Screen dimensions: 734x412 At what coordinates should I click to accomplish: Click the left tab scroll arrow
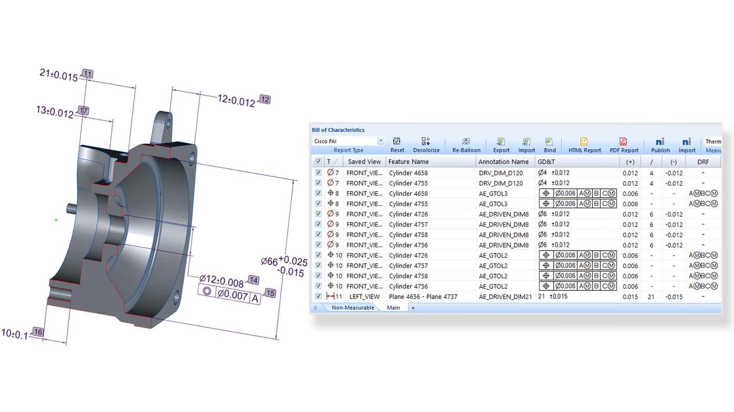pyautogui.click(x=315, y=308)
